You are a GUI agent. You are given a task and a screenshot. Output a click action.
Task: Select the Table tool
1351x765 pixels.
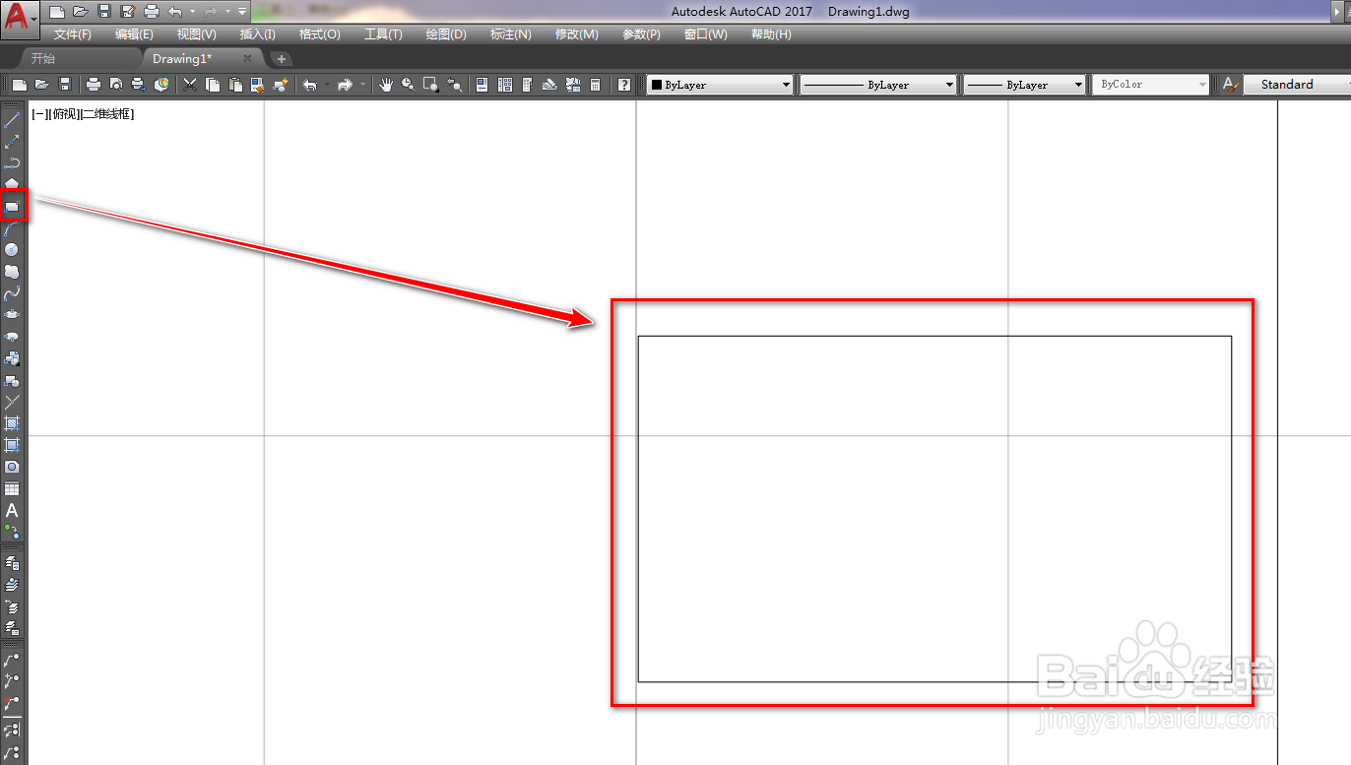click(12, 488)
